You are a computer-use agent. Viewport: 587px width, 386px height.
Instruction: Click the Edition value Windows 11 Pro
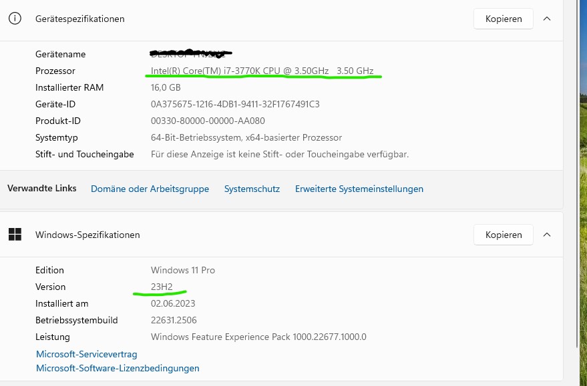tap(183, 270)
